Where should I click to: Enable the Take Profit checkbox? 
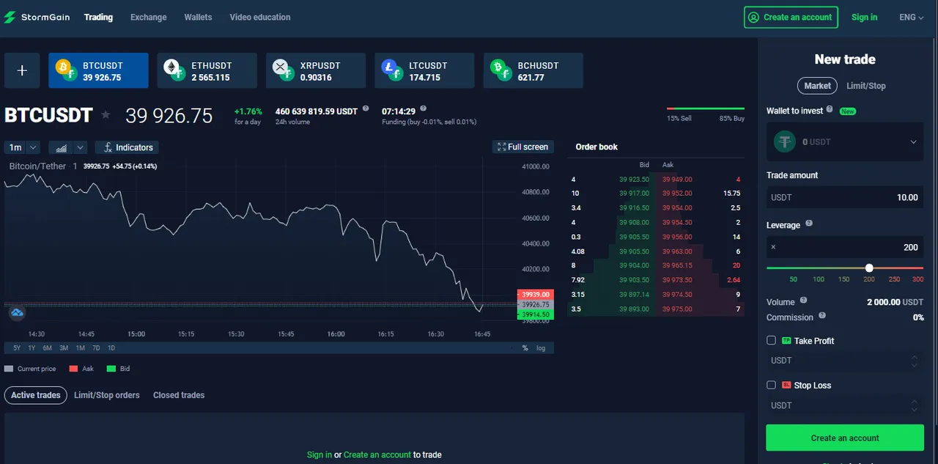pos(771,340)
